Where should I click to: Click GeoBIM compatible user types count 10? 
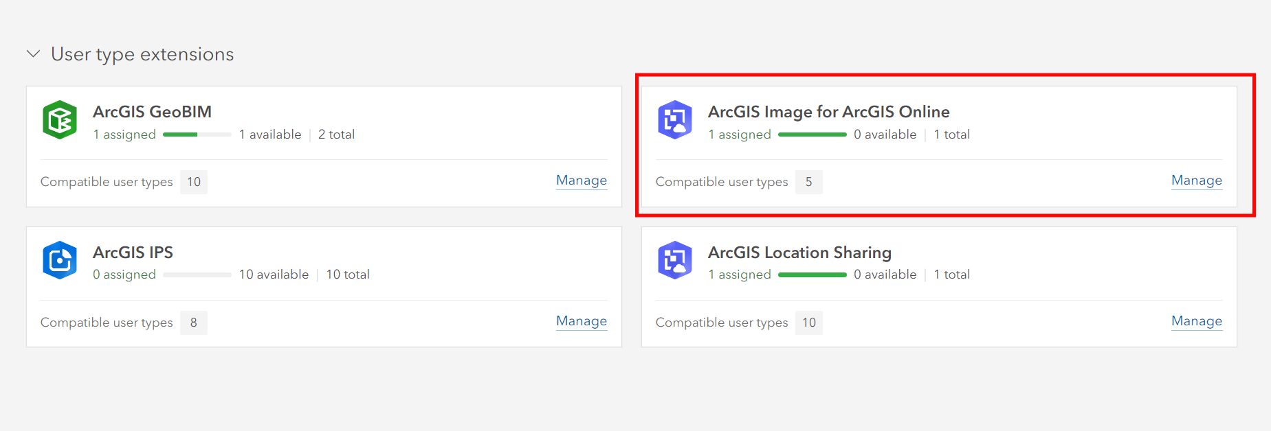click(x=194, y=182)
